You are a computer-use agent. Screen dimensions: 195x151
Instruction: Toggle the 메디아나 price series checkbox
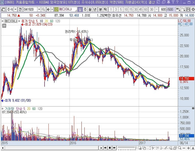coord(2,21)
